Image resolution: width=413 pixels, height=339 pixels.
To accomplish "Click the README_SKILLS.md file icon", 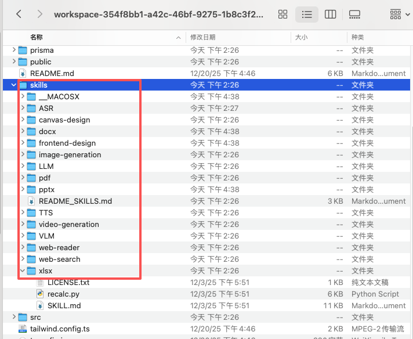I will coord(31,201).
